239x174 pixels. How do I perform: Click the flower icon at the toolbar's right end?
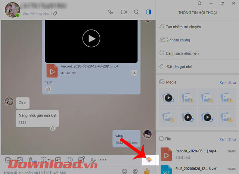point(149,159)
